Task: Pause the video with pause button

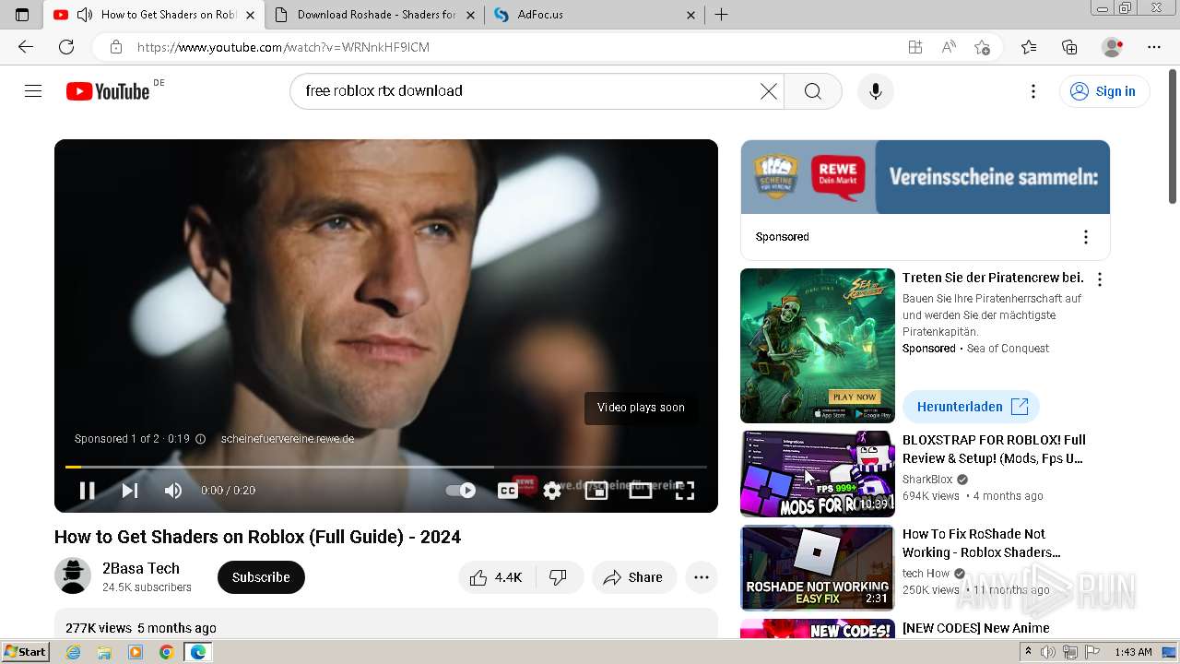Action: [87, 491]
